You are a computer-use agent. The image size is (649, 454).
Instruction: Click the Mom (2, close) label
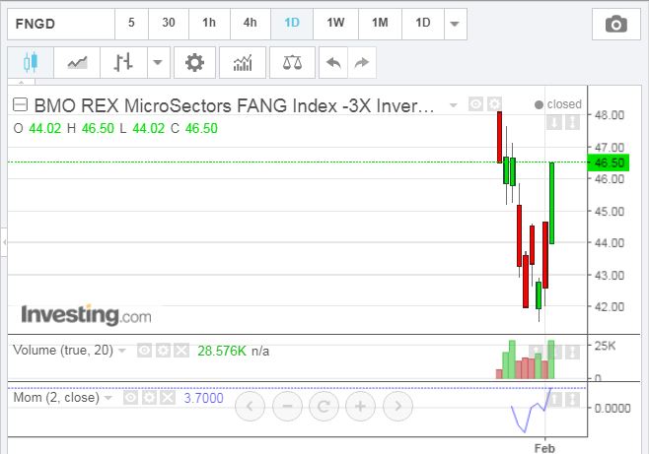(56, 398)
